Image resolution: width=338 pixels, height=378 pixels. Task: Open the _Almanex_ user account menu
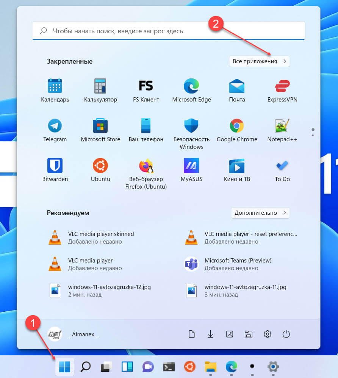73,334
